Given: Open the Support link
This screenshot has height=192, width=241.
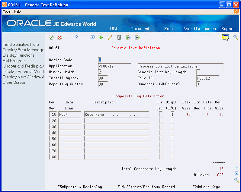Looking at the screenshot, I should 229,29.
